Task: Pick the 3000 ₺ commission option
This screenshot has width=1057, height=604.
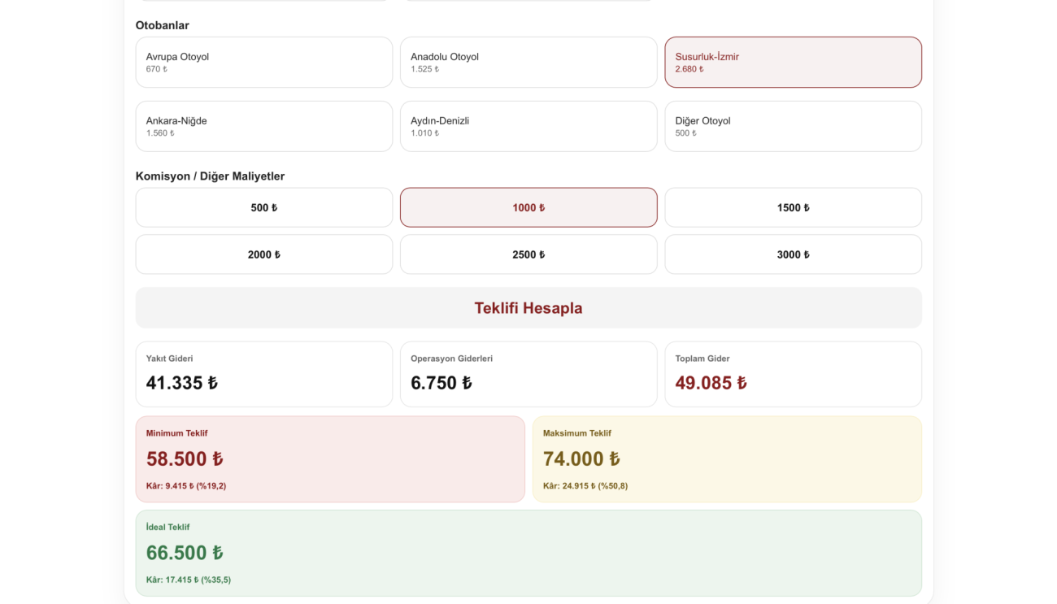Action: tap(793, 254)
